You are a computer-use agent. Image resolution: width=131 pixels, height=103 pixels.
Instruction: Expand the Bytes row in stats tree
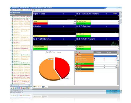76,62
